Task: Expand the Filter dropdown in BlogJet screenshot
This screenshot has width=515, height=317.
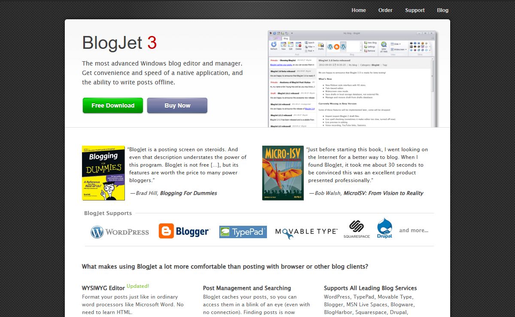Action: click(x=309, y=47)
